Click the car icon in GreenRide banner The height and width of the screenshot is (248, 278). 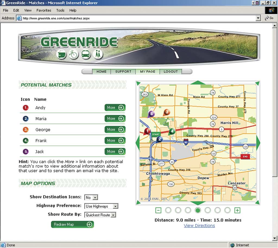click(61, 54)
